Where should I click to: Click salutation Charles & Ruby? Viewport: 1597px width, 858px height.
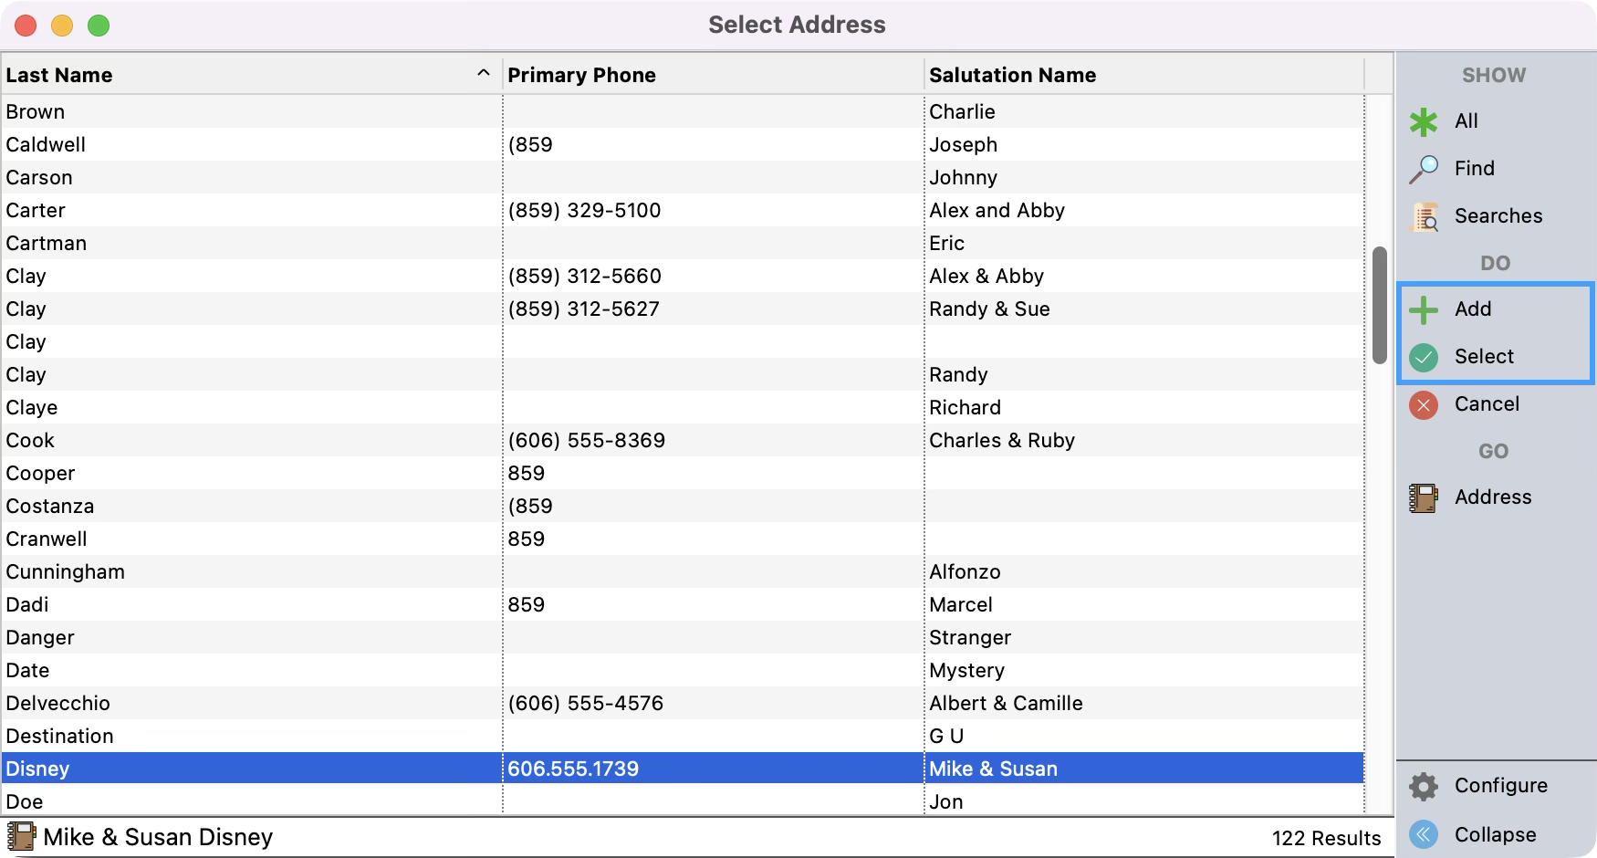tap(1002, 440)
